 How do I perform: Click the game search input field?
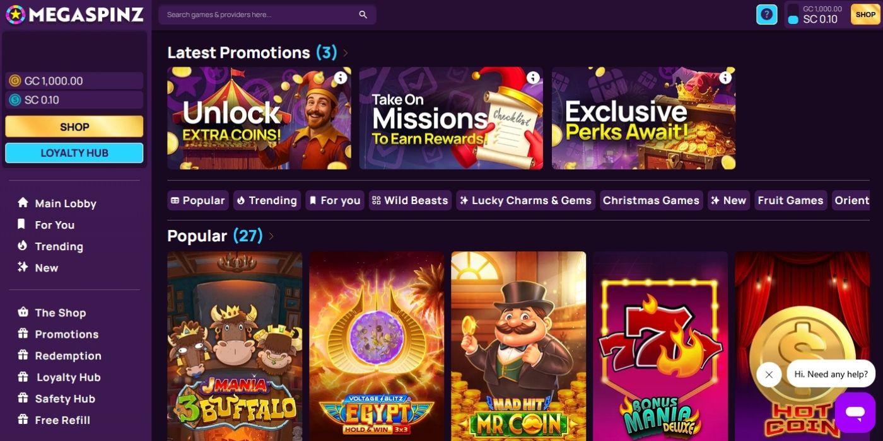click(265, 14)
